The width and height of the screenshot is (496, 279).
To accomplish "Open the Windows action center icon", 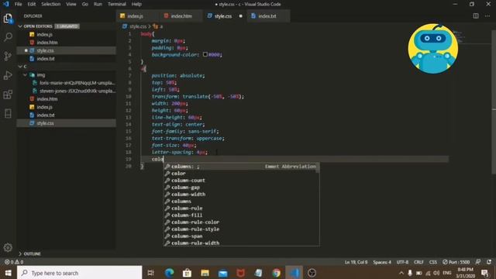I will 484,273.
